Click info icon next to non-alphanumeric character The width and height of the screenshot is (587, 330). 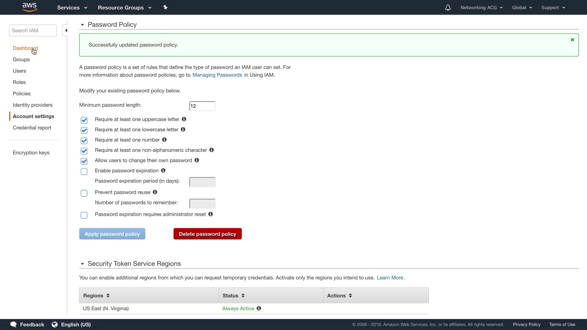212,150
